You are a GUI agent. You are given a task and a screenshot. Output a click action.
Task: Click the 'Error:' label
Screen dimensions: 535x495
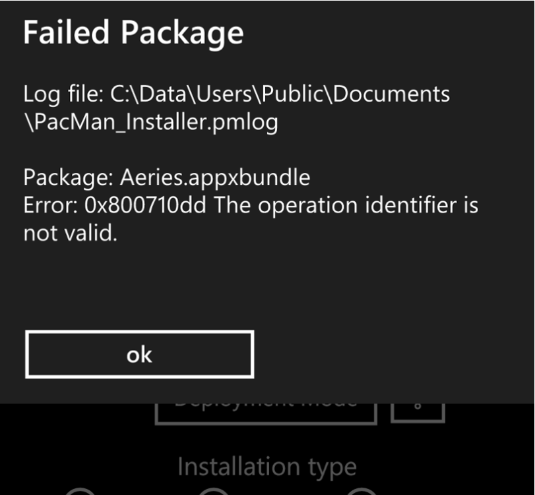pos(50,205)
